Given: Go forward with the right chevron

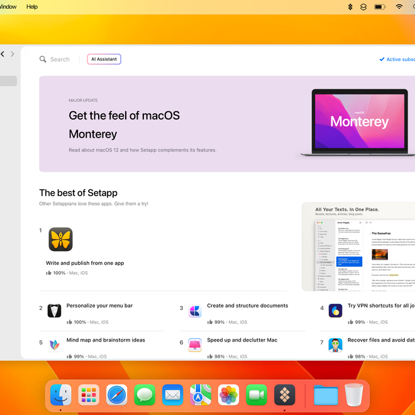Looking at the screenshot, I should click(13, 54).
